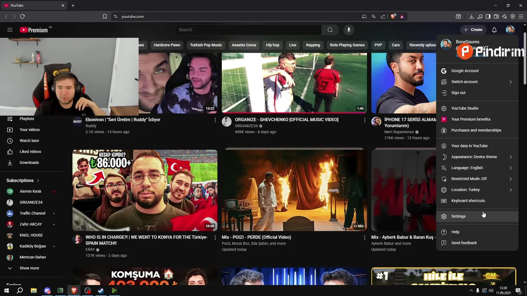The image size is (527, 296).
Task: Open the Brave playlist music icon
Action: (x=480, y=16)
